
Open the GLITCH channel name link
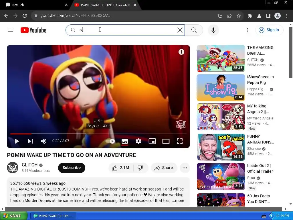click(x=30, y=165)
